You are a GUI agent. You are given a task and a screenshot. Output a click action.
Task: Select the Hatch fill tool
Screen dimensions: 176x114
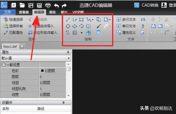(75, 33)
